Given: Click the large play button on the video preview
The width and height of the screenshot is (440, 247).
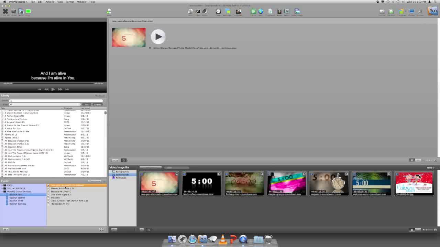Looking at the screenshot, I should (158, 37).
